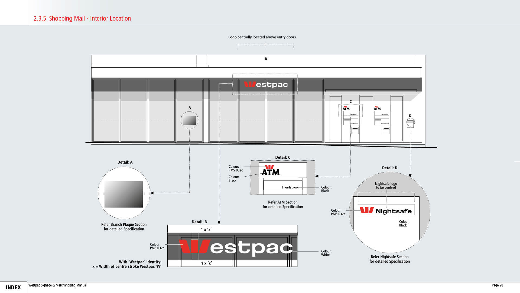This screenshot has width=520, height=293.
Task: Click 'Colour: PMS 032c' annotation in Detail C
Action: [x=236, y=168]
